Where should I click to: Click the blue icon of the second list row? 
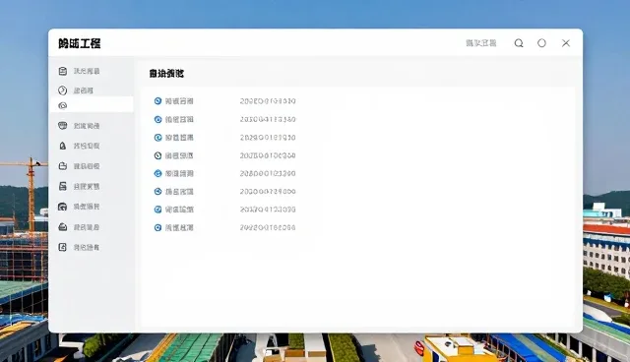(x=157, y=120)
